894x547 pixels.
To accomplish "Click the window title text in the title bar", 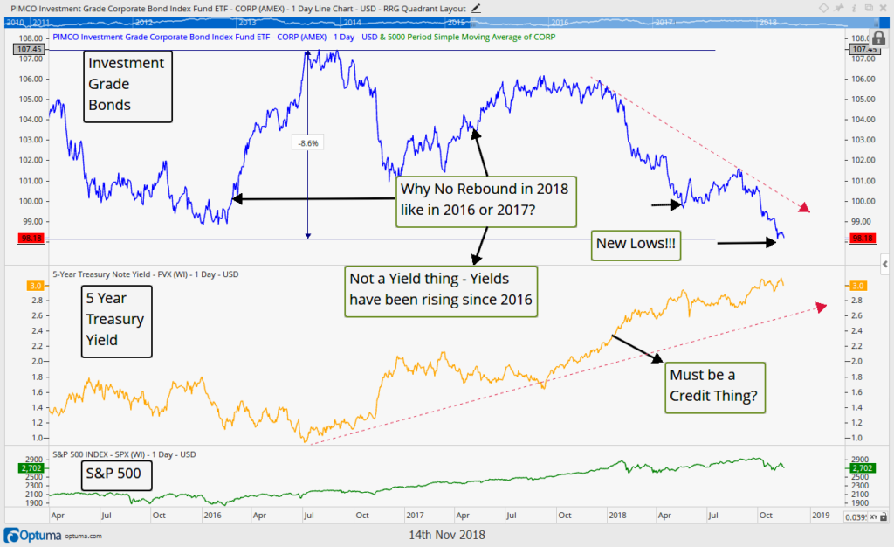I will coord(237,9).
